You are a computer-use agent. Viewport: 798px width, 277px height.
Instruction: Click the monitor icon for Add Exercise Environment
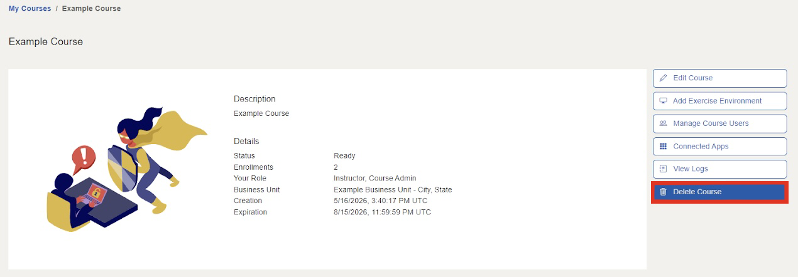(663, 101)
